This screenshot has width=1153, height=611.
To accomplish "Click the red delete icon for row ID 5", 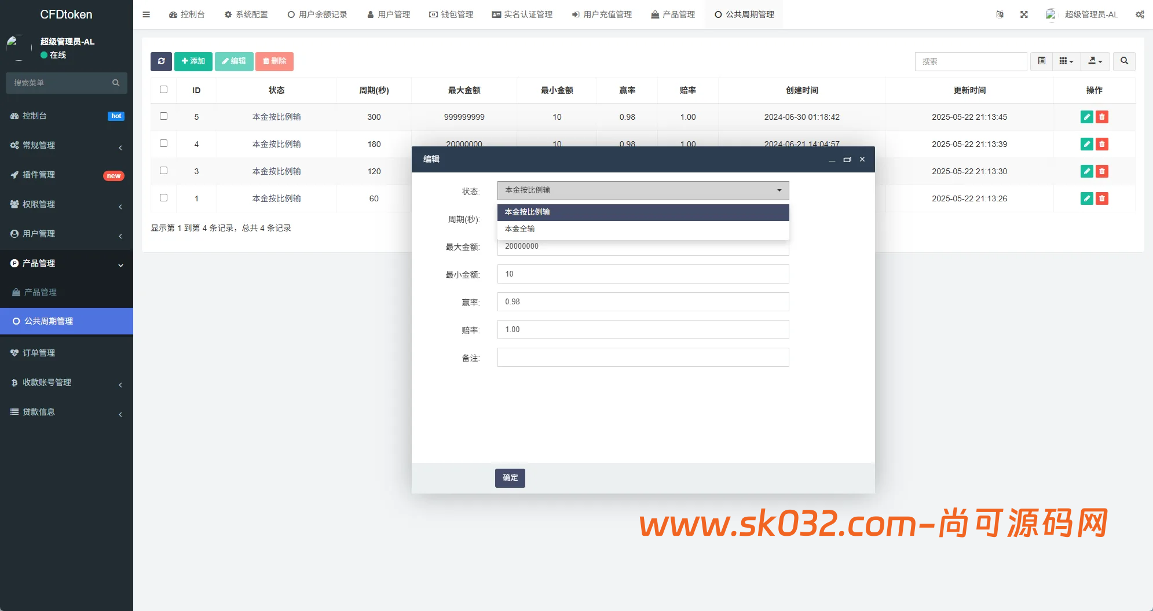I will (x=1102, y=117).
